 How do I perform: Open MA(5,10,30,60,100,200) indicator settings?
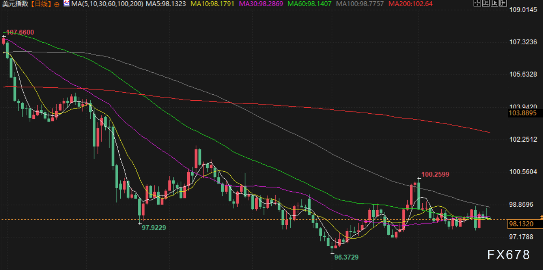107,4
